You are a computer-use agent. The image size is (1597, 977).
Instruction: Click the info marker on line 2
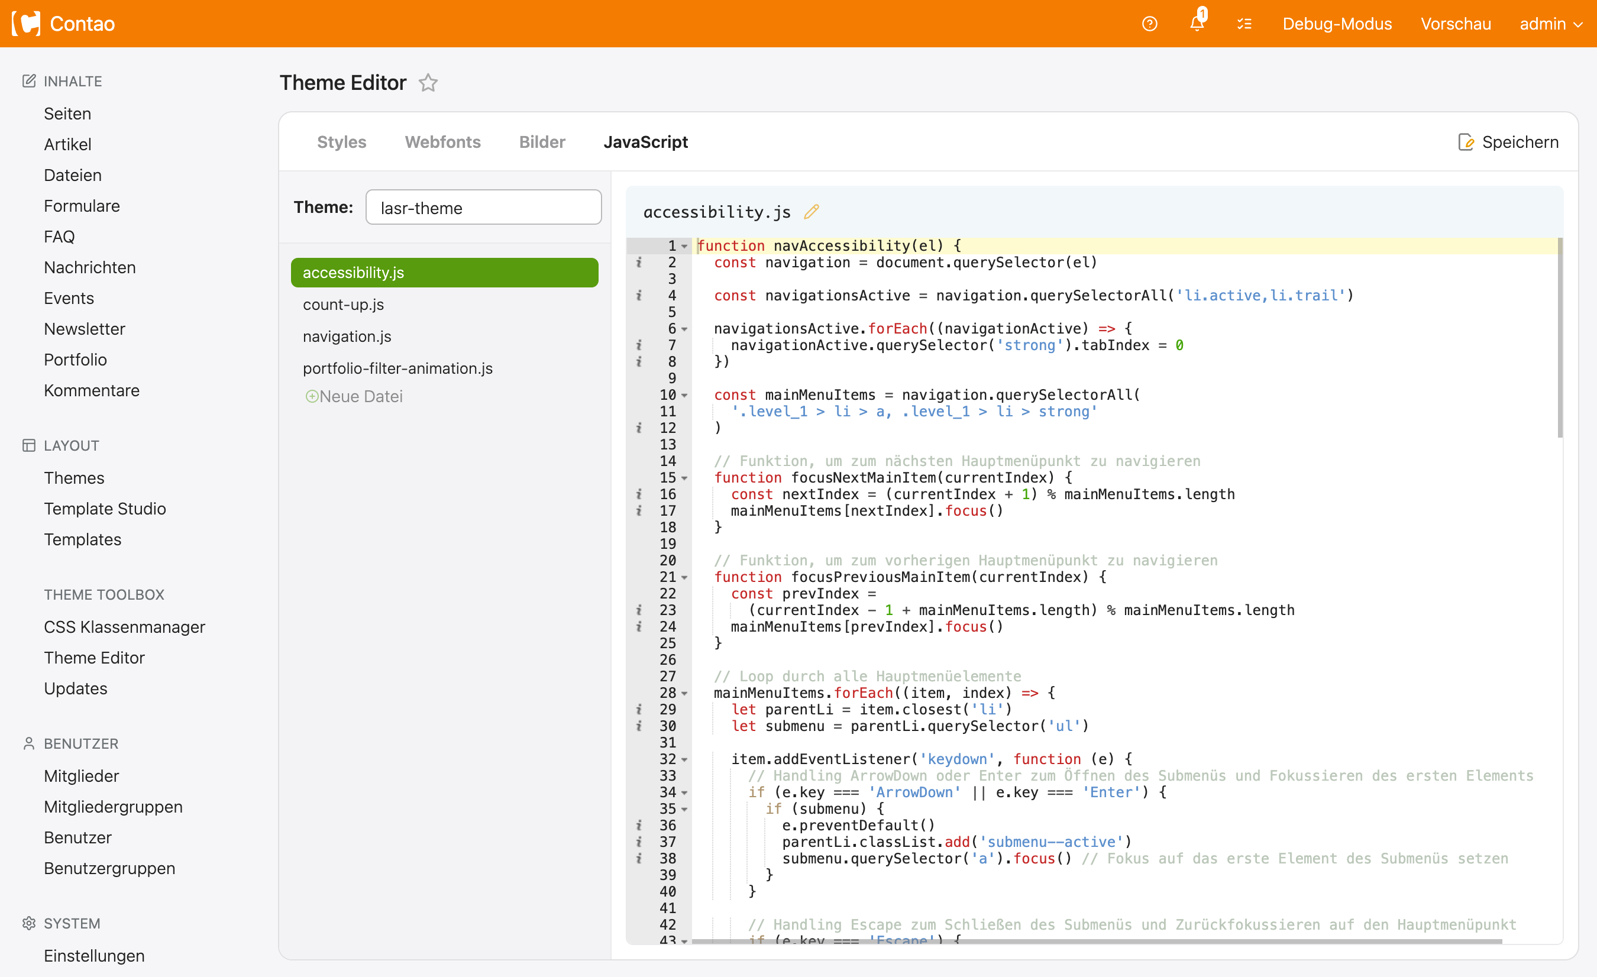tap(639, 263)
